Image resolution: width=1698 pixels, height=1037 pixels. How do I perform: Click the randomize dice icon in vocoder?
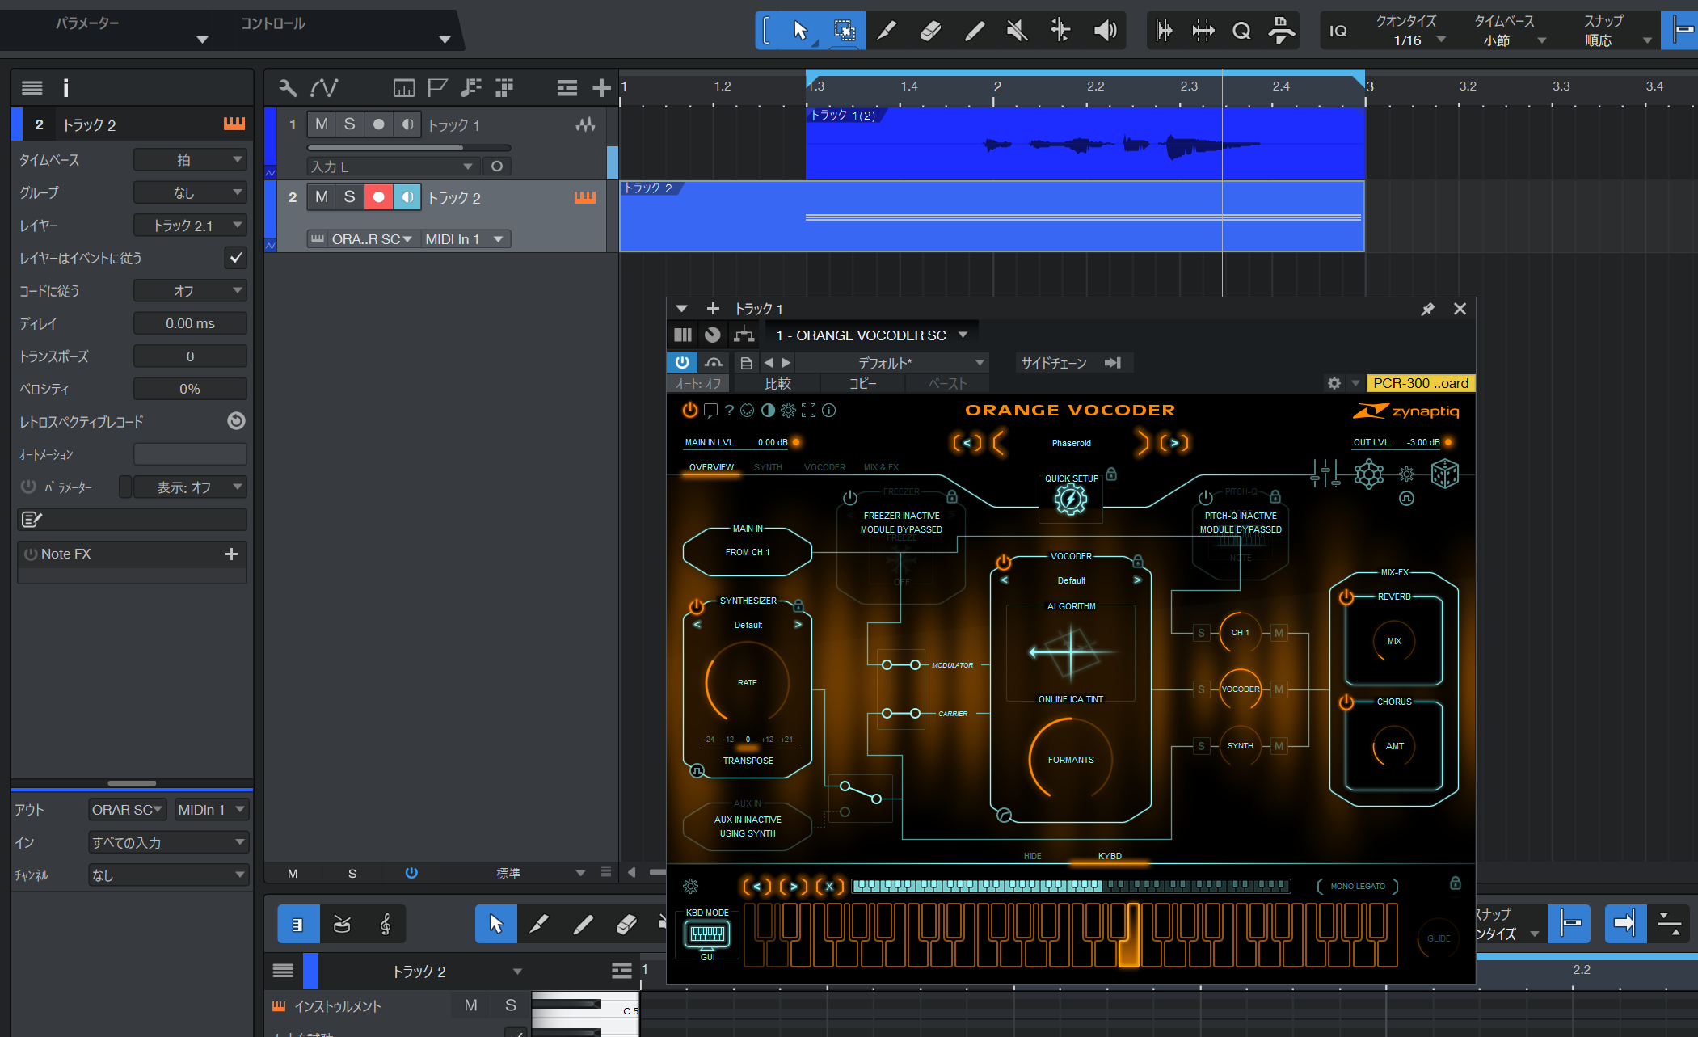pos(1444,474)
